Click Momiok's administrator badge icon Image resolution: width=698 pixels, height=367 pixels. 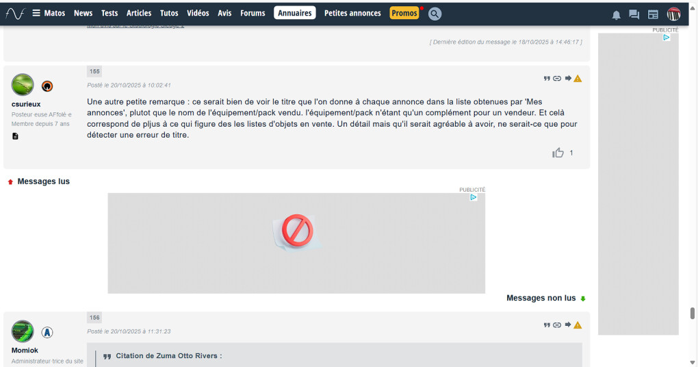pyautogui.click(x=47, y=332)
